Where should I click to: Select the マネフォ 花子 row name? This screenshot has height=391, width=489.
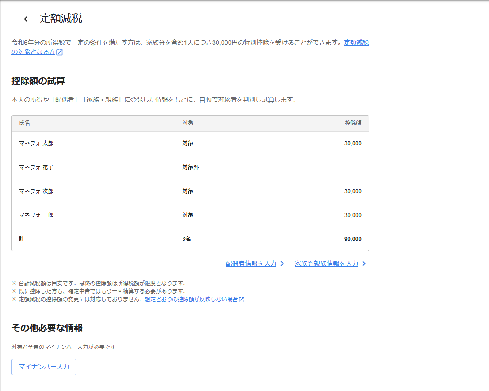(36, 167)
